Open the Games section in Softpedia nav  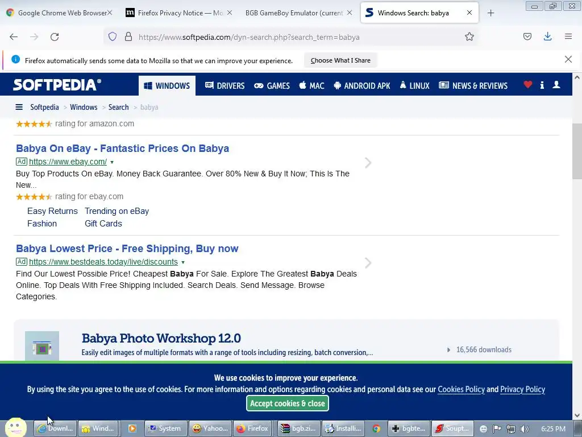272,85
